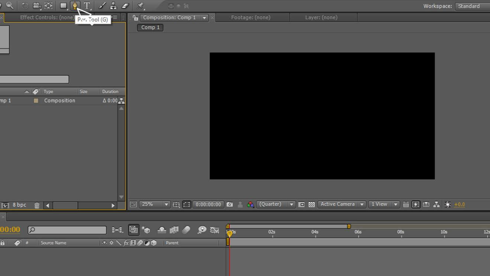The width and height of the screenshot is (490, 276).
Task: Open the Graph Editor
Action: click(215, 230)
